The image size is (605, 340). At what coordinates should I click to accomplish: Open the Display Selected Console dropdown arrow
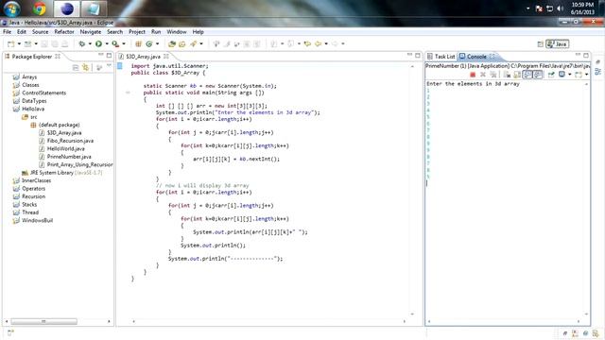point(570,75)
